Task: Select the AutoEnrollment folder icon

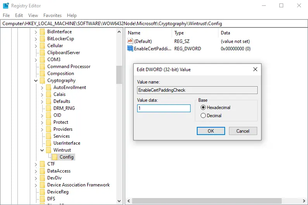Action: (x=48, y=87)
